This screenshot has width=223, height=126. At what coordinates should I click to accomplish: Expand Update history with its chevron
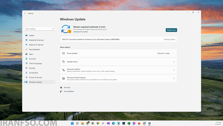point(174,62)
